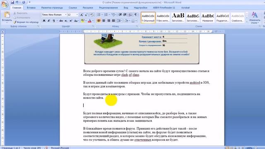Click line spacing icon
The width and height of the screenshot is (265, 149).
click(x=119, y=21)
